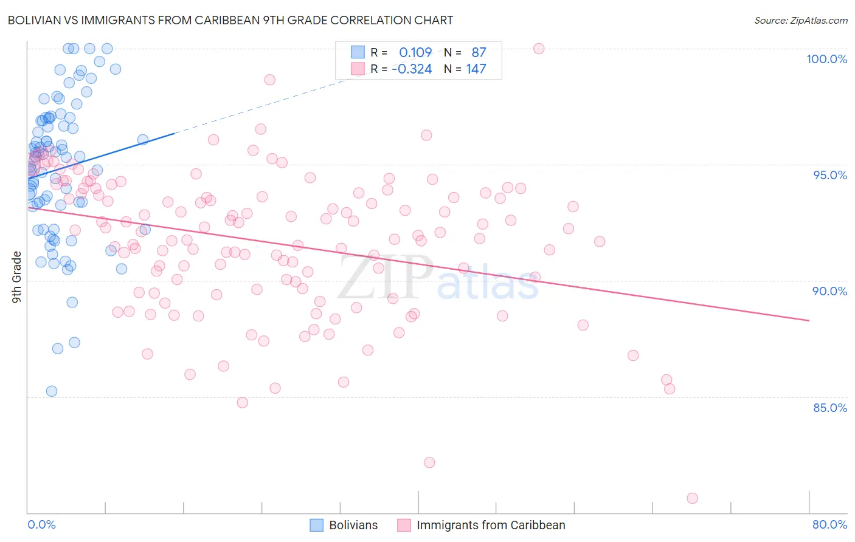Click the Source: ZipAtlas.com attribution
The height and width of the screenshot is (542, 855).
(801, 21)
